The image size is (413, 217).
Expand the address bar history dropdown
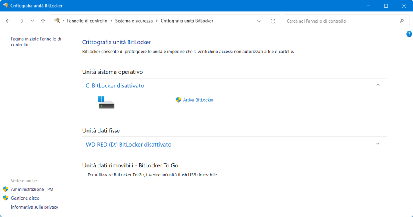[259, 21]
